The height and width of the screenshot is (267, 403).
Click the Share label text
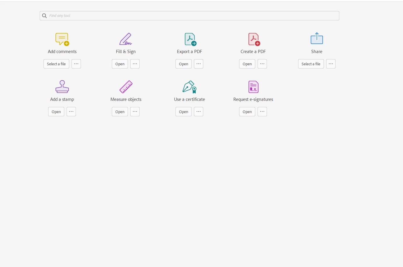pos(317,52)
